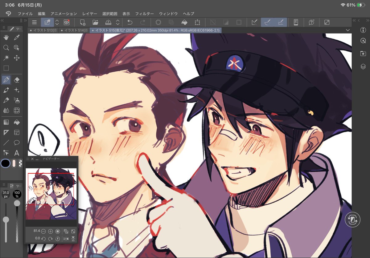Screen dimensions: 370x258
Task: Select the Rectangle selection marquee tool
Action: click(x=6, y=68)
